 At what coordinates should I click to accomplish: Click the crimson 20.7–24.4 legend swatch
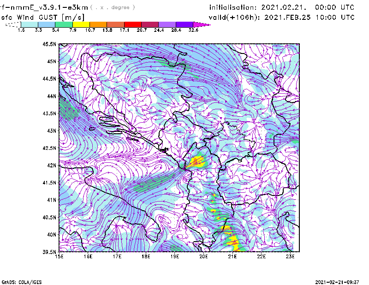150,24
